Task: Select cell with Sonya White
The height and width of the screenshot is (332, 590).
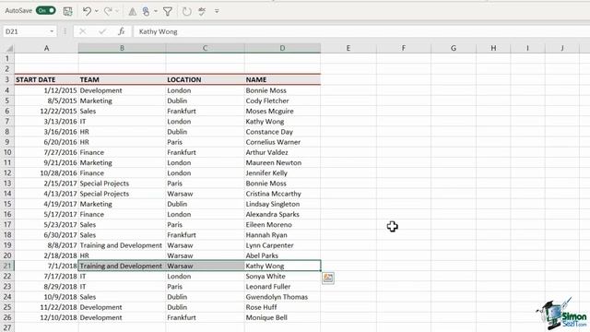Action: click(x=283, y=277)
